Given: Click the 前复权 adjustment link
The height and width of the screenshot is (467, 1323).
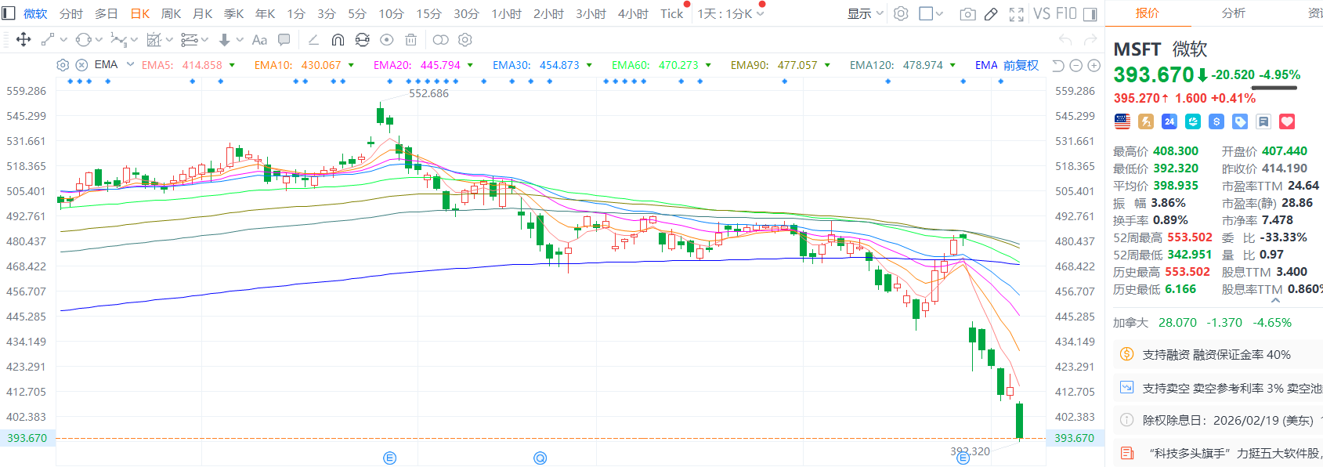Looking at the screenshot, I should point(1021,65).
